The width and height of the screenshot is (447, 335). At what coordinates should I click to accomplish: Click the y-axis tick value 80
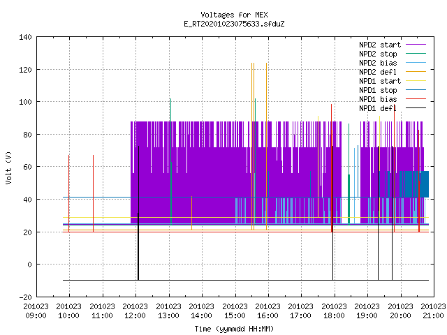[x=27, y=135]
